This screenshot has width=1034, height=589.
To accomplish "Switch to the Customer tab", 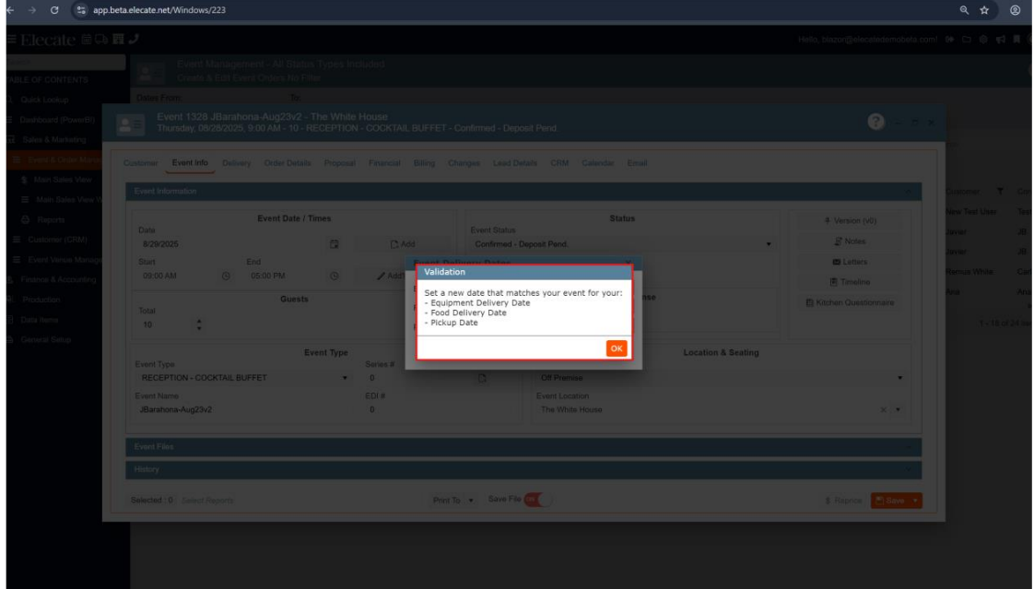I will tap(140, 163).
